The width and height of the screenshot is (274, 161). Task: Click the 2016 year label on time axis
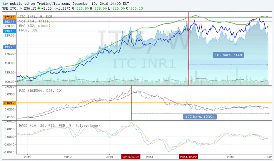[x=230, y=157]
